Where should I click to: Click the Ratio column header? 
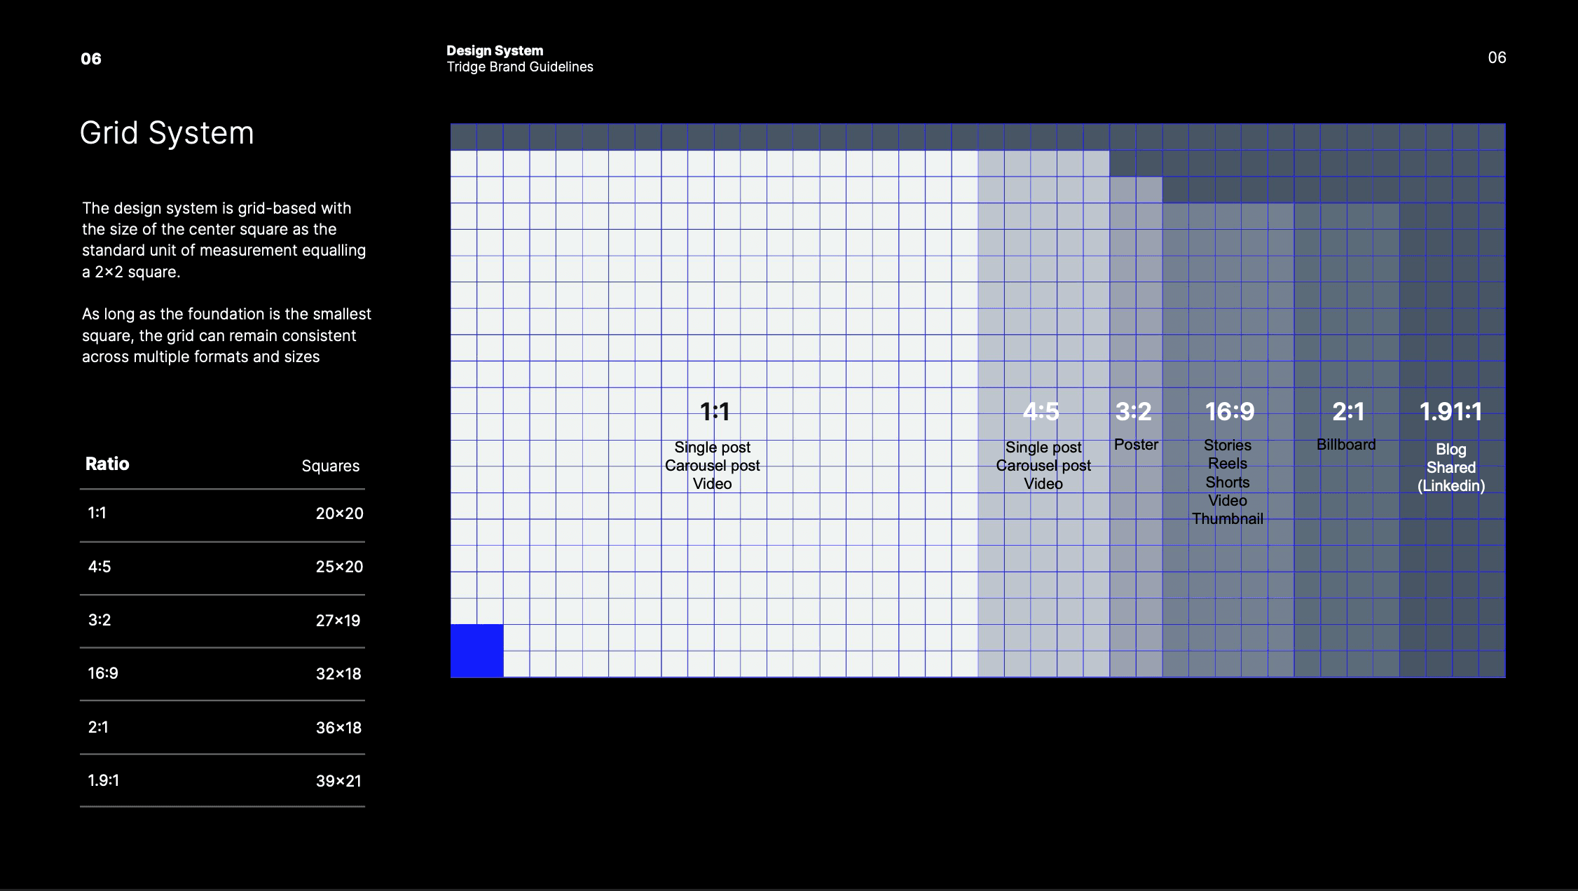click(107, 464)
